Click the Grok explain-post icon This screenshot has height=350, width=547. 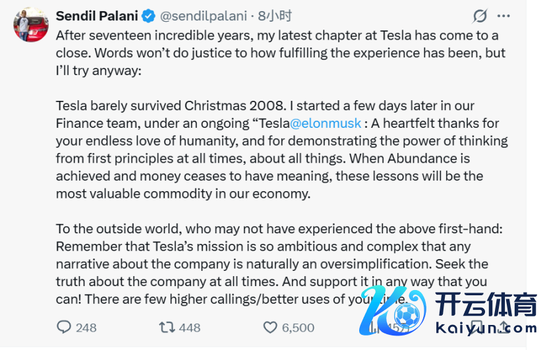pyautogui.click(x=480, y=16)
